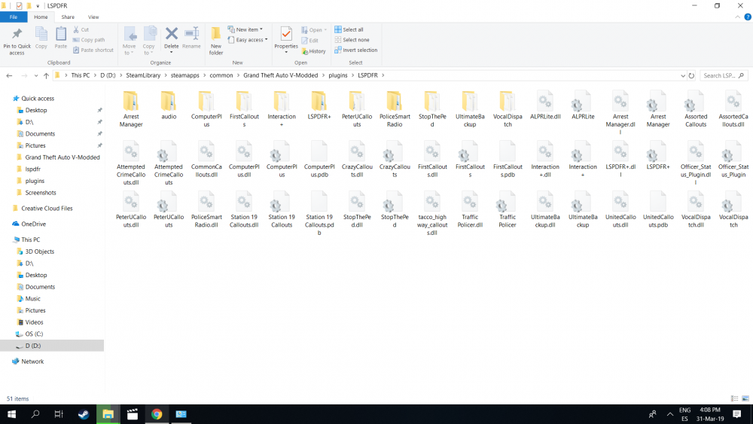
Task: Switch to the View ribbon tab
Action: tap(93, 17)
